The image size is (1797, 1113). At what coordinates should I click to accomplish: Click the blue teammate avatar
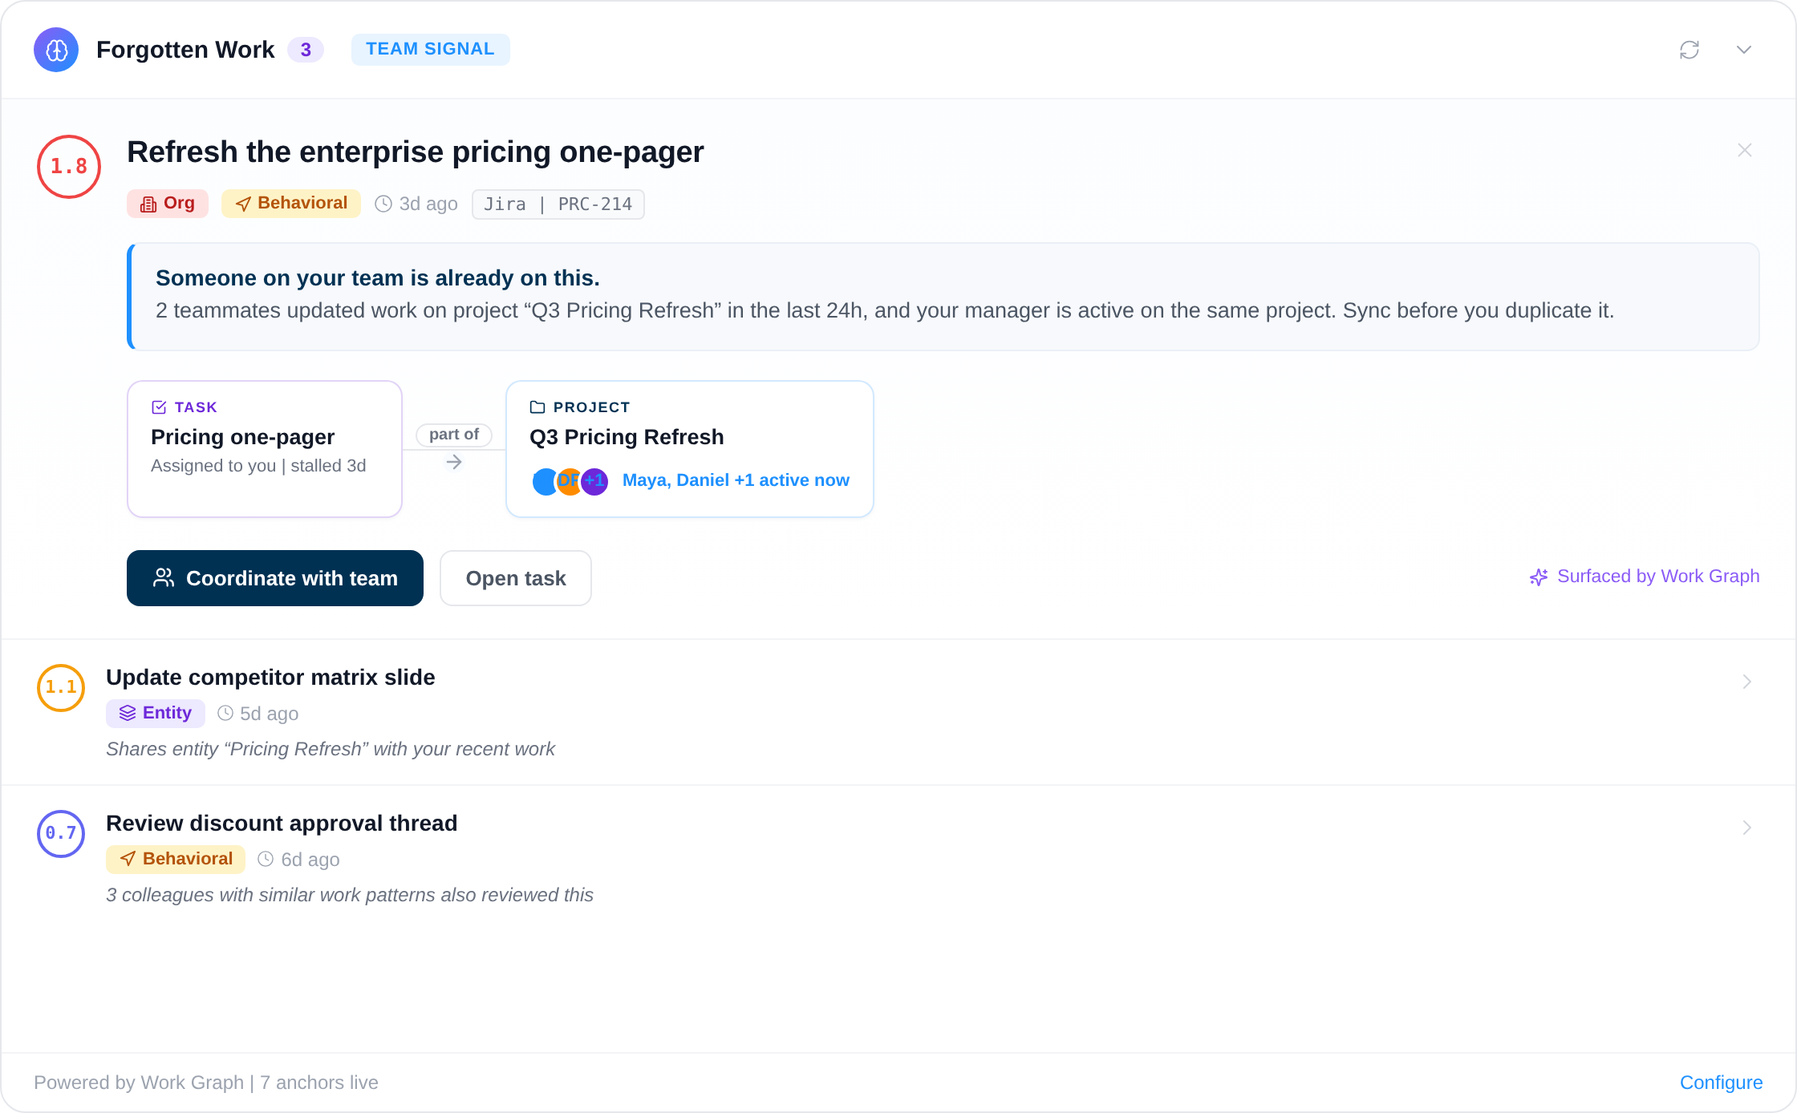pos(545,481)
